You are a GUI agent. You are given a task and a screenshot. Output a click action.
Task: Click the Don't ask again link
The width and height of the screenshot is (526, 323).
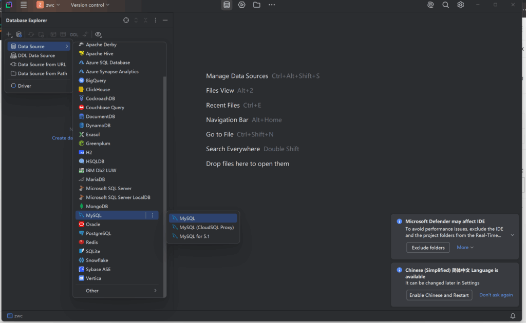tap(496, 295)
